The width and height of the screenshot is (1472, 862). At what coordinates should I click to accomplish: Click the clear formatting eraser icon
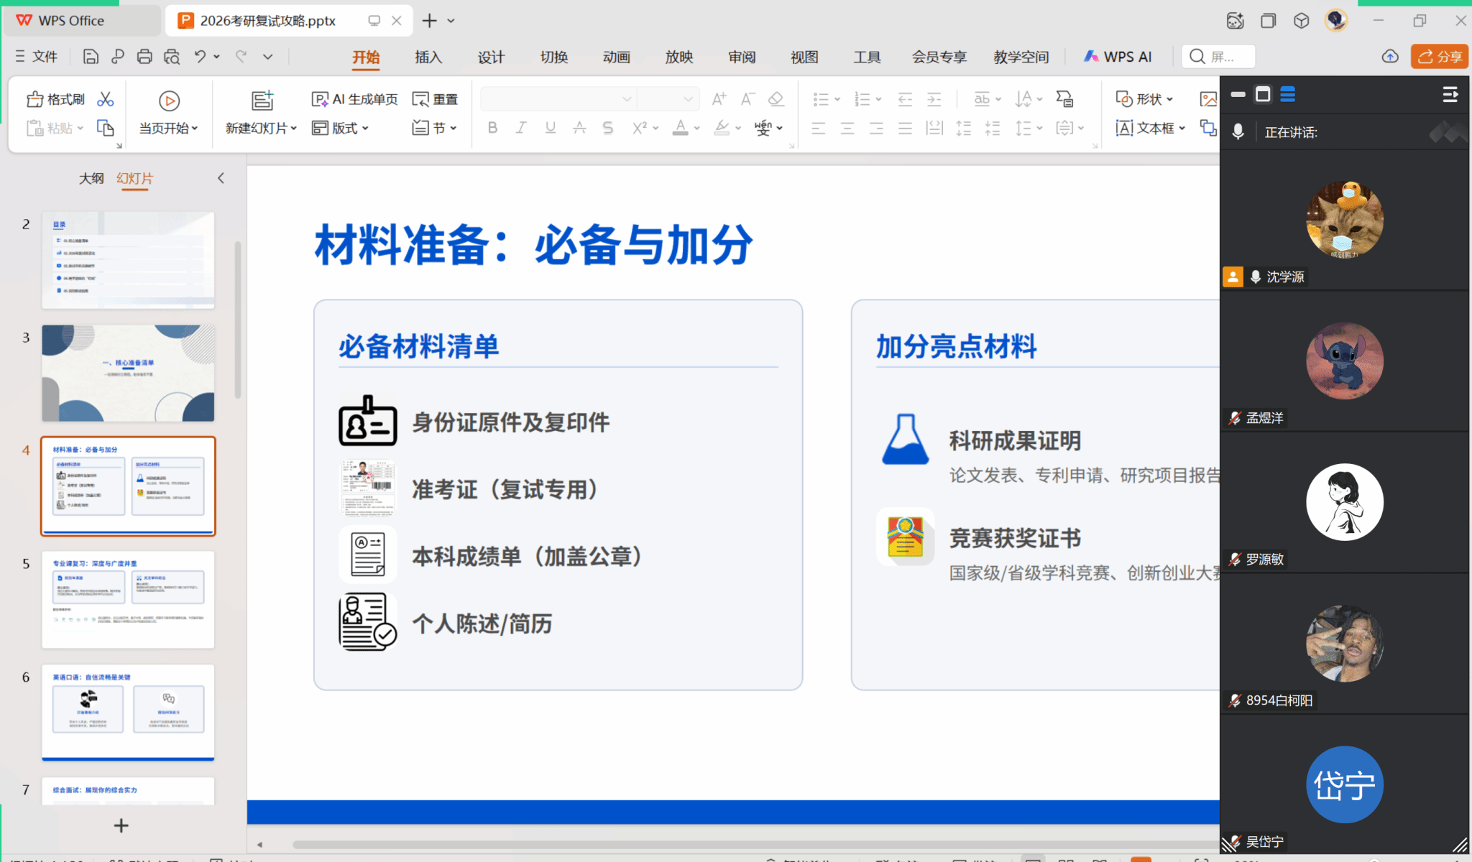[776, 99]
